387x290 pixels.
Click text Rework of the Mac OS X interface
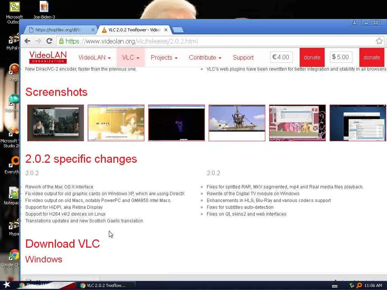tap(59, 187)
